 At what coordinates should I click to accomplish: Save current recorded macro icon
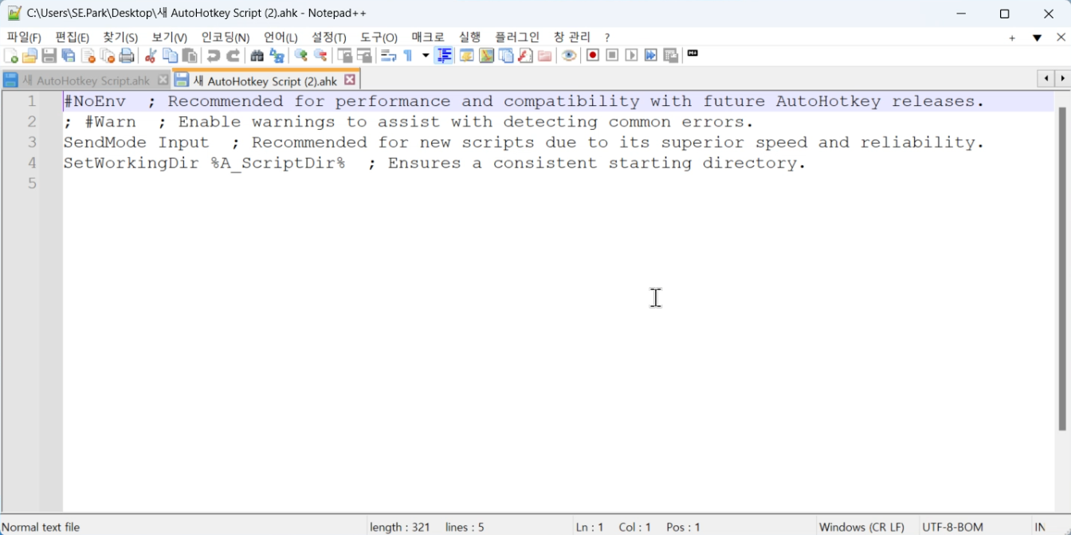point(671,56)
